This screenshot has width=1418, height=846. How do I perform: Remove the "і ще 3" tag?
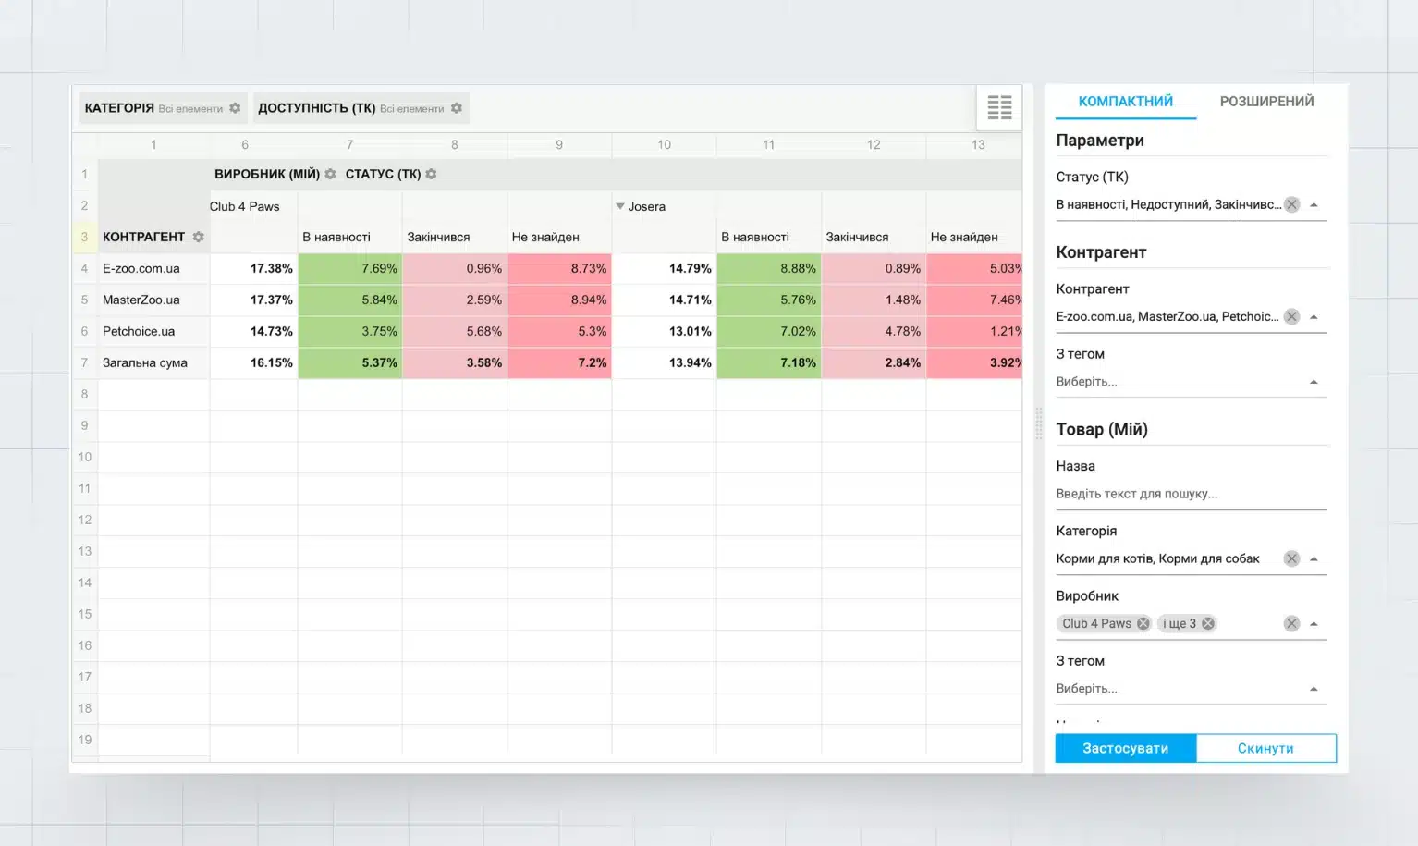pyautogui.click(x=1207, y=623)
